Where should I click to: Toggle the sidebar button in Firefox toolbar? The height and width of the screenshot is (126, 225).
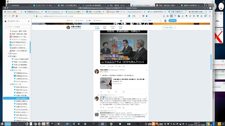(171, 16)
